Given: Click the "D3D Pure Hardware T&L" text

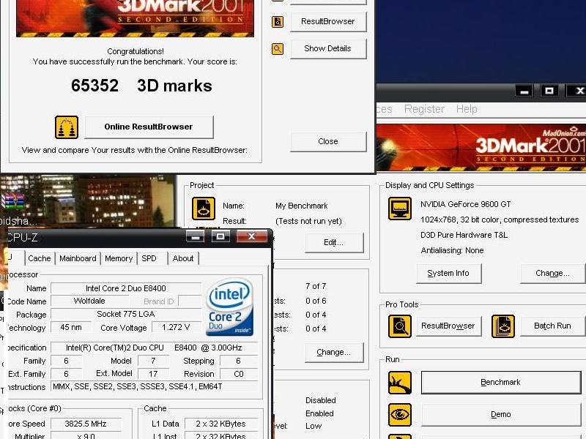Looking at the screenshot, I should point(464,235).
